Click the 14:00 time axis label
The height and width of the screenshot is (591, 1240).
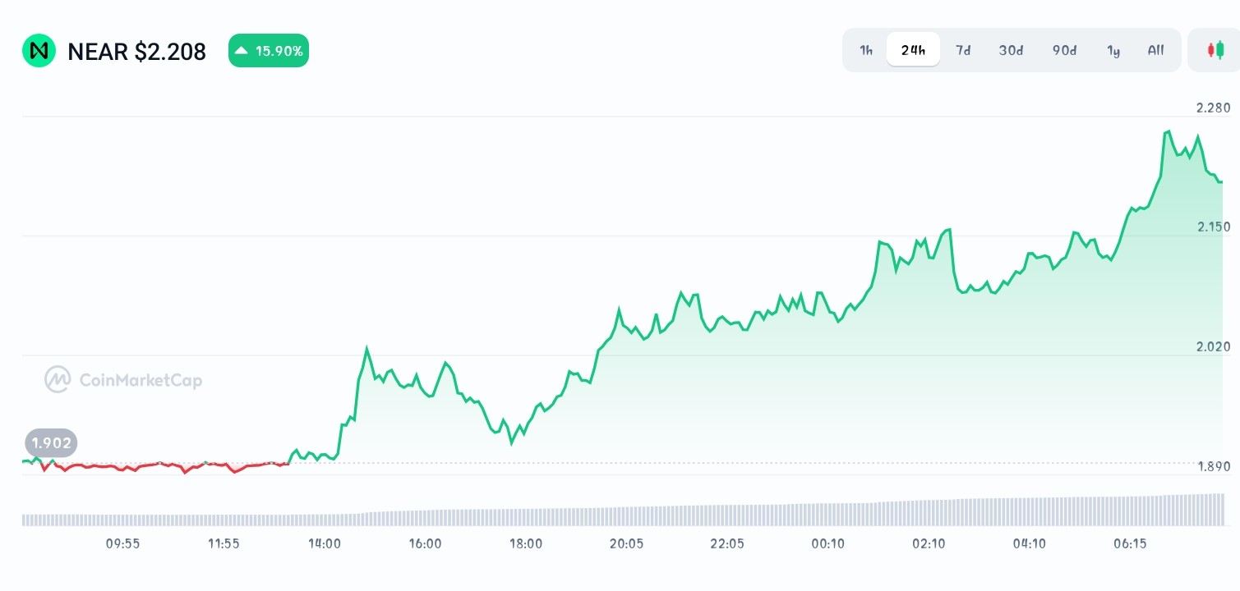[325, 543]
